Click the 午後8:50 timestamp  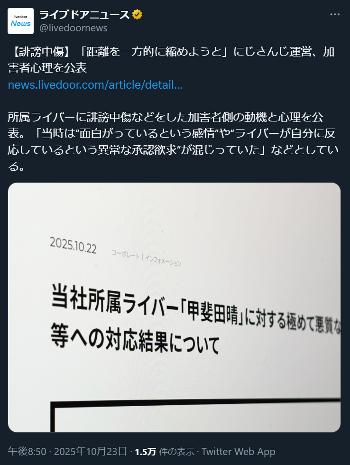27,451
